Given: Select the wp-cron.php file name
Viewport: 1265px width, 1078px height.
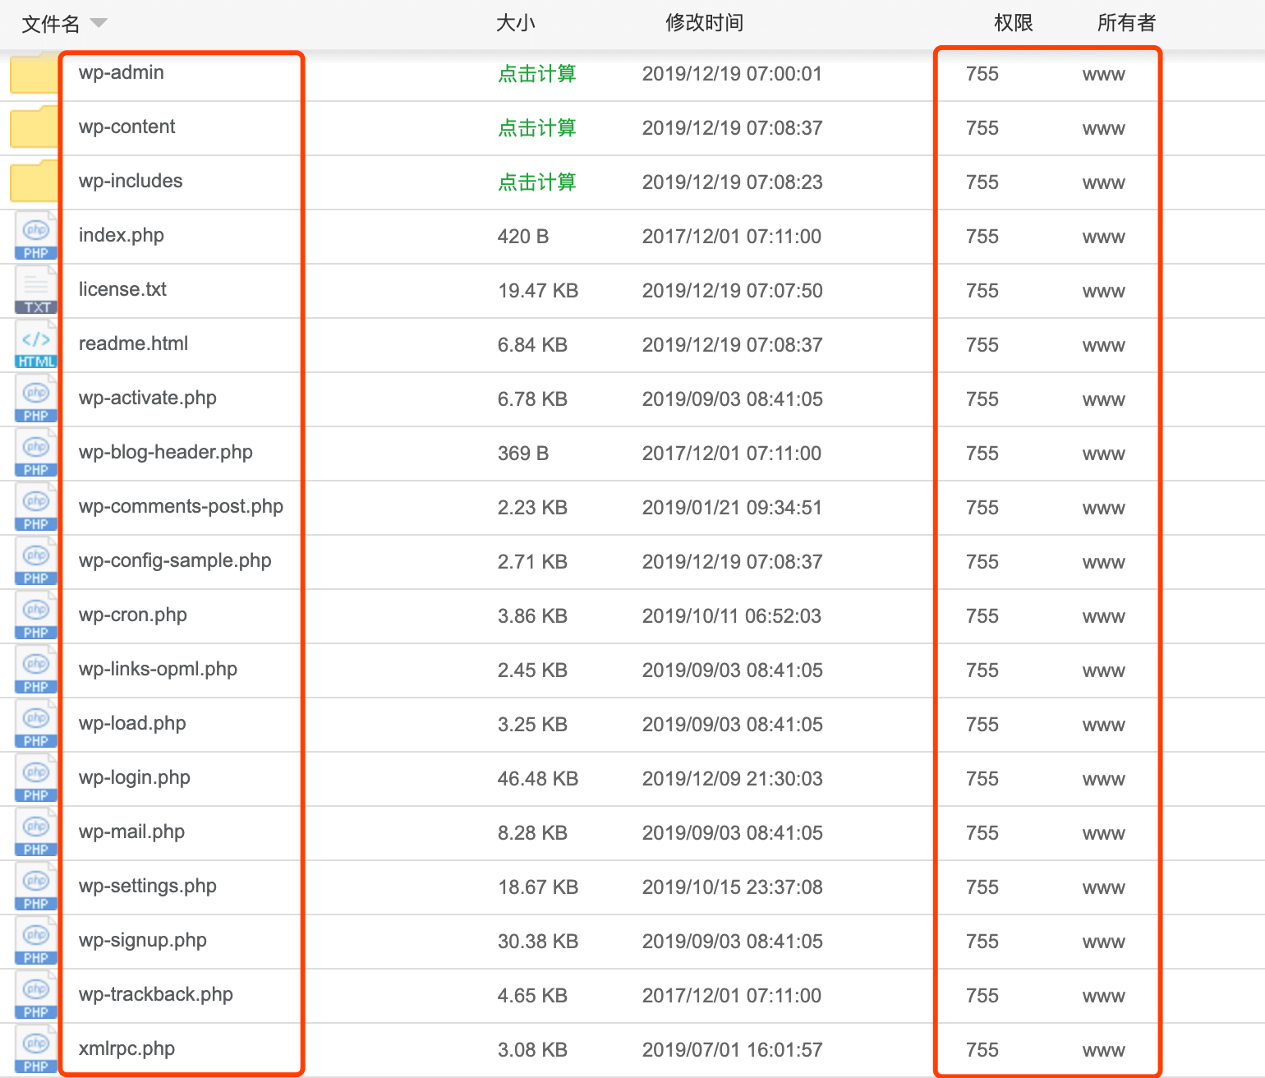Looking at the screenshot, I should tap(133, 615).
